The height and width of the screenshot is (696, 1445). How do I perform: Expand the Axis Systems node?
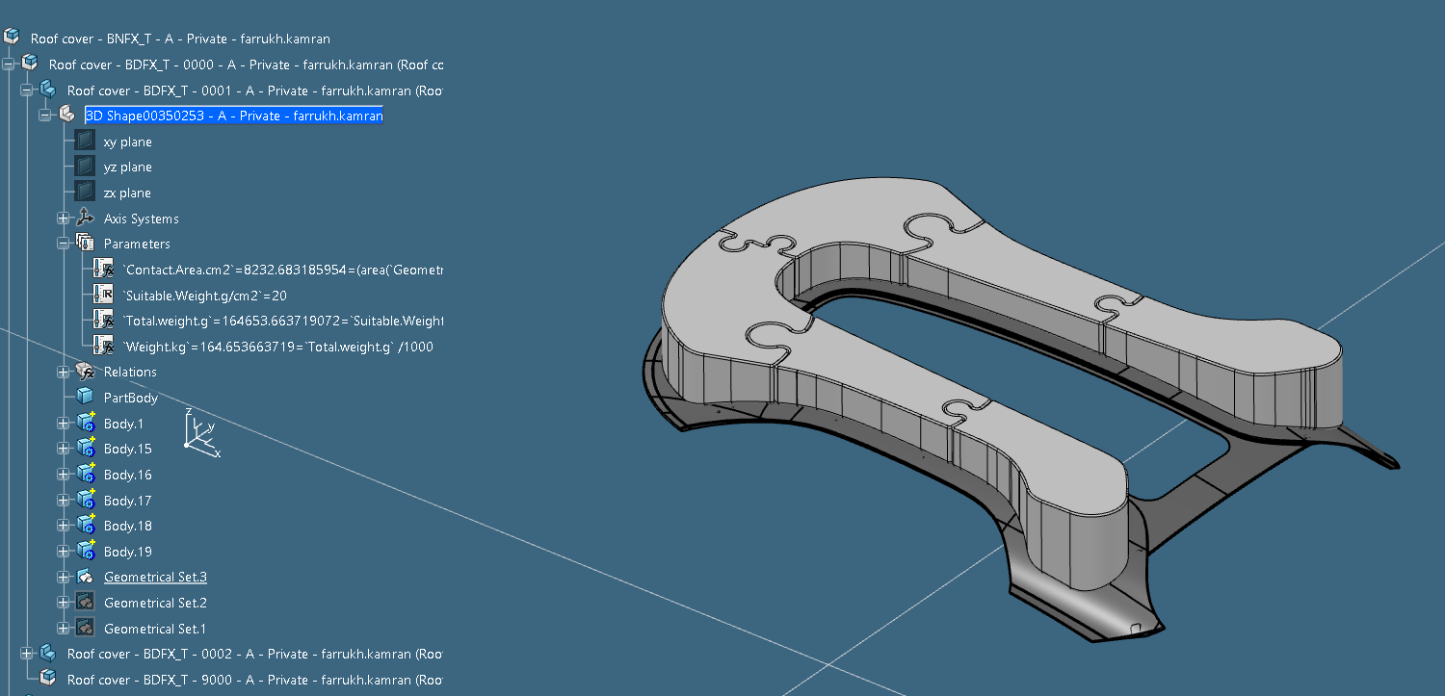(64, 219)
